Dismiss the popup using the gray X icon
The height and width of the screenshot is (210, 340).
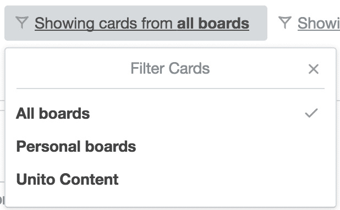point(314,69)
